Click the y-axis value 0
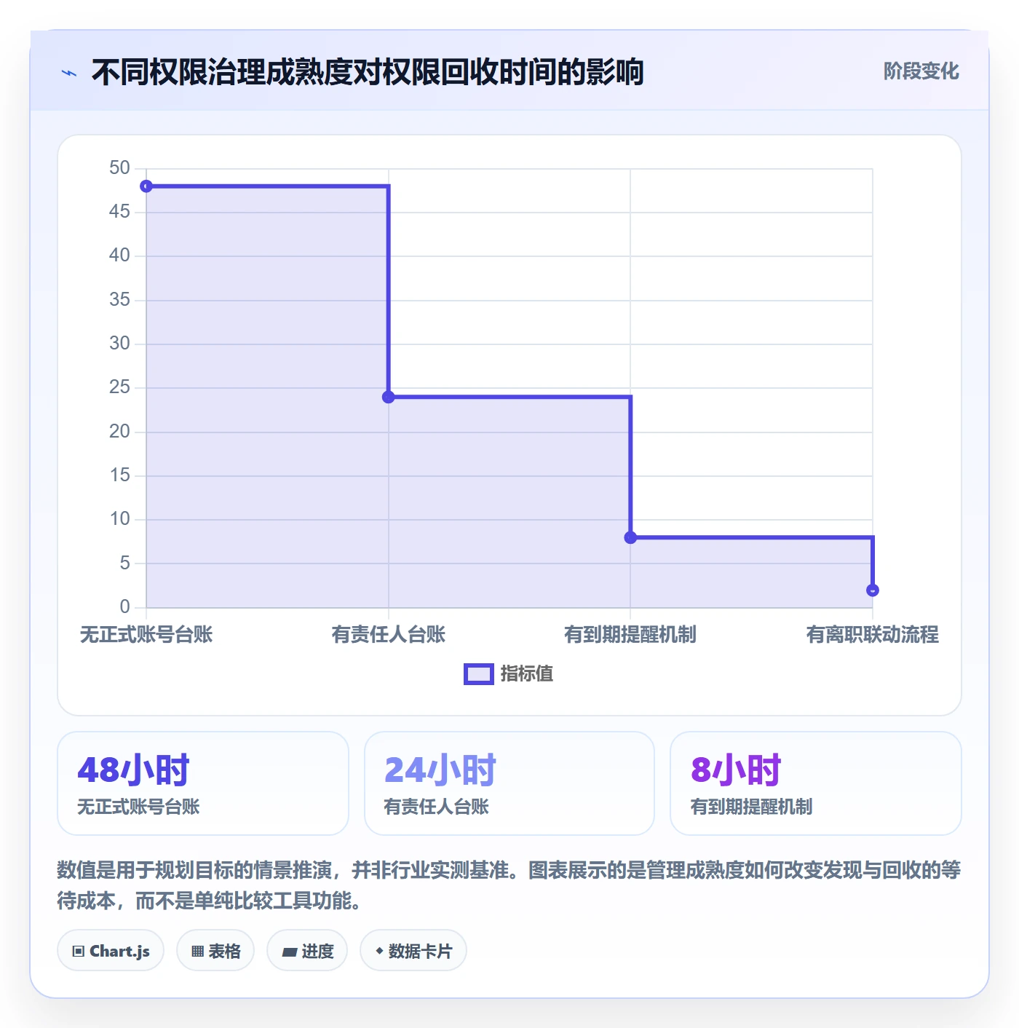This screenshot has width=1019, height=1028. (x=125, y=606)
